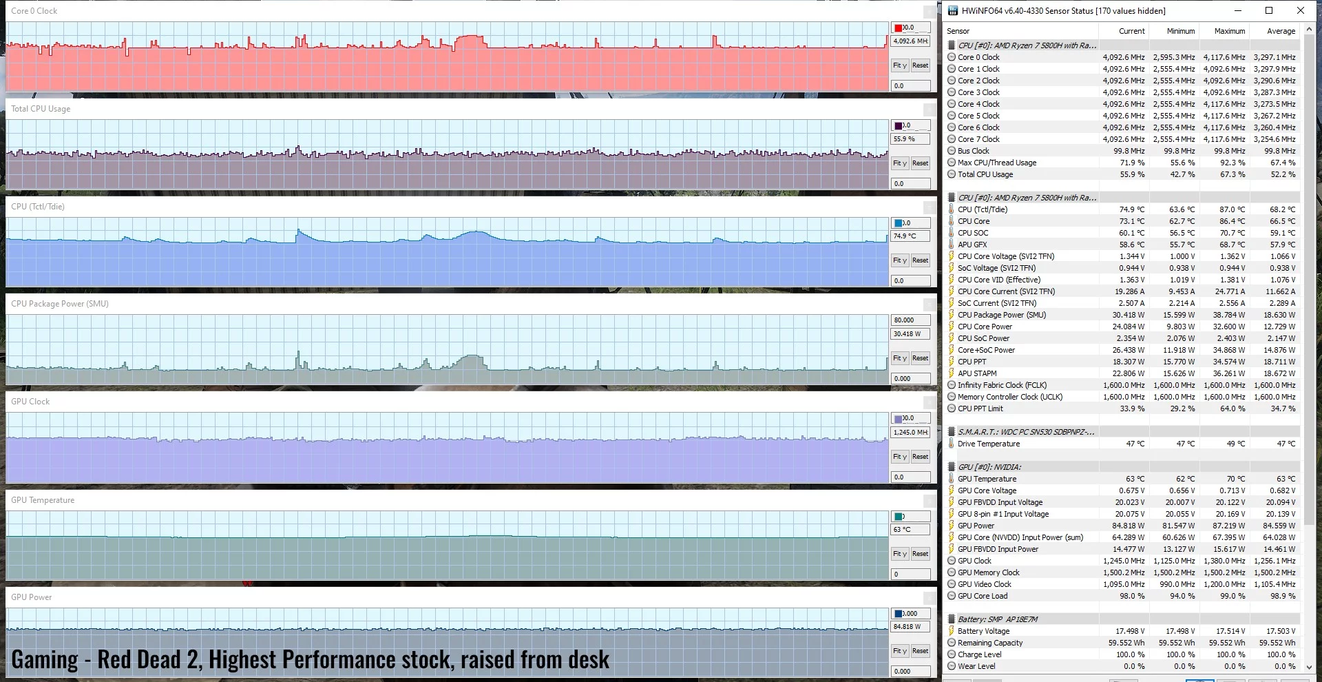1322x682 pixels.
Task: Click the Battery Voltage sensor icon
Action: 952,630
